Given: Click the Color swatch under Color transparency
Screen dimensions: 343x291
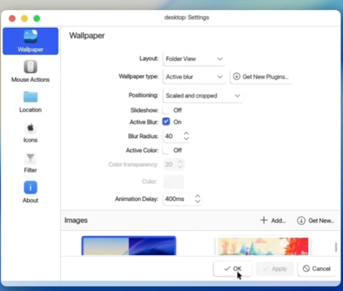Looking at the screenshot, I should [x=174, y=181].
